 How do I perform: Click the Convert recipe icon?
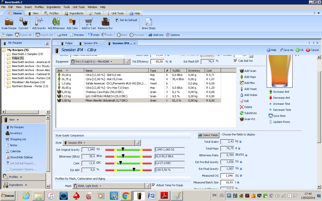[23, 24]
